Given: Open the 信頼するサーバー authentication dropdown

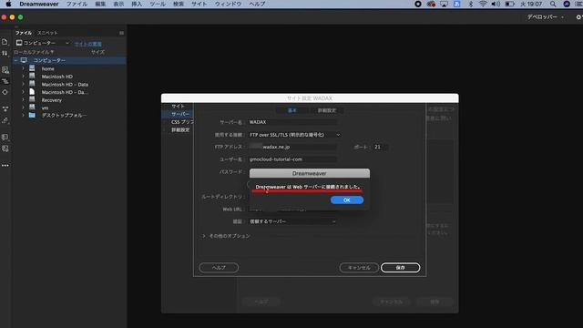Looking at the screenshot, I should coord(292,221).
